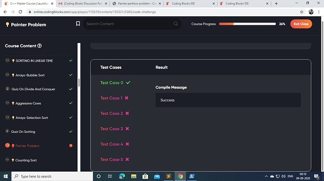The width and height of the screenshot is (324, 181).
Task: Open the Chrome profile avatar
Action: (311, 12)
